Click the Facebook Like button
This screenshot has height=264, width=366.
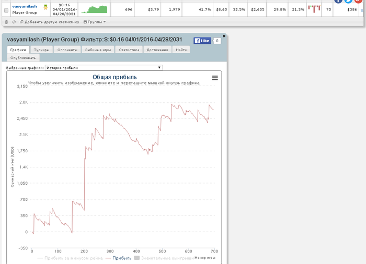202,41
